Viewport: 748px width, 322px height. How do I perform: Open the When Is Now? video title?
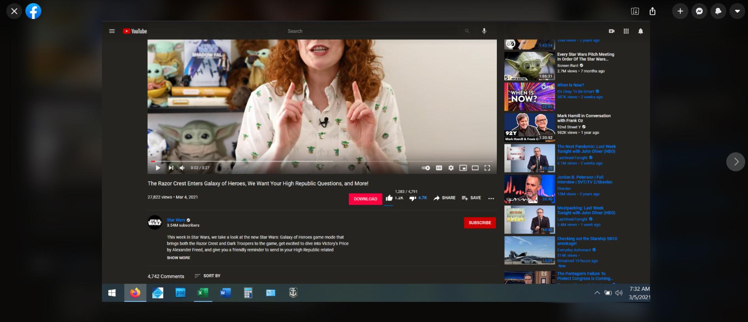[x=570, y=85]
